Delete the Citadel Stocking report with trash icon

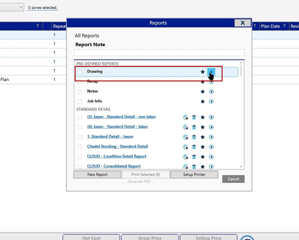(194, 147)
